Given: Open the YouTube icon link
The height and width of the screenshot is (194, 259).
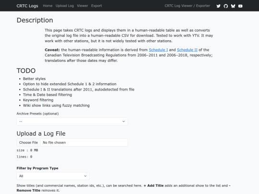Looking at the screenshot, I should coord(240,6).
